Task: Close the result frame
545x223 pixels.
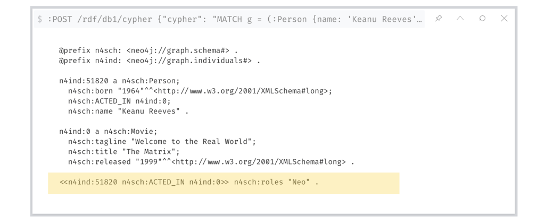Action: pyautogui.click(x=504, y=19)
